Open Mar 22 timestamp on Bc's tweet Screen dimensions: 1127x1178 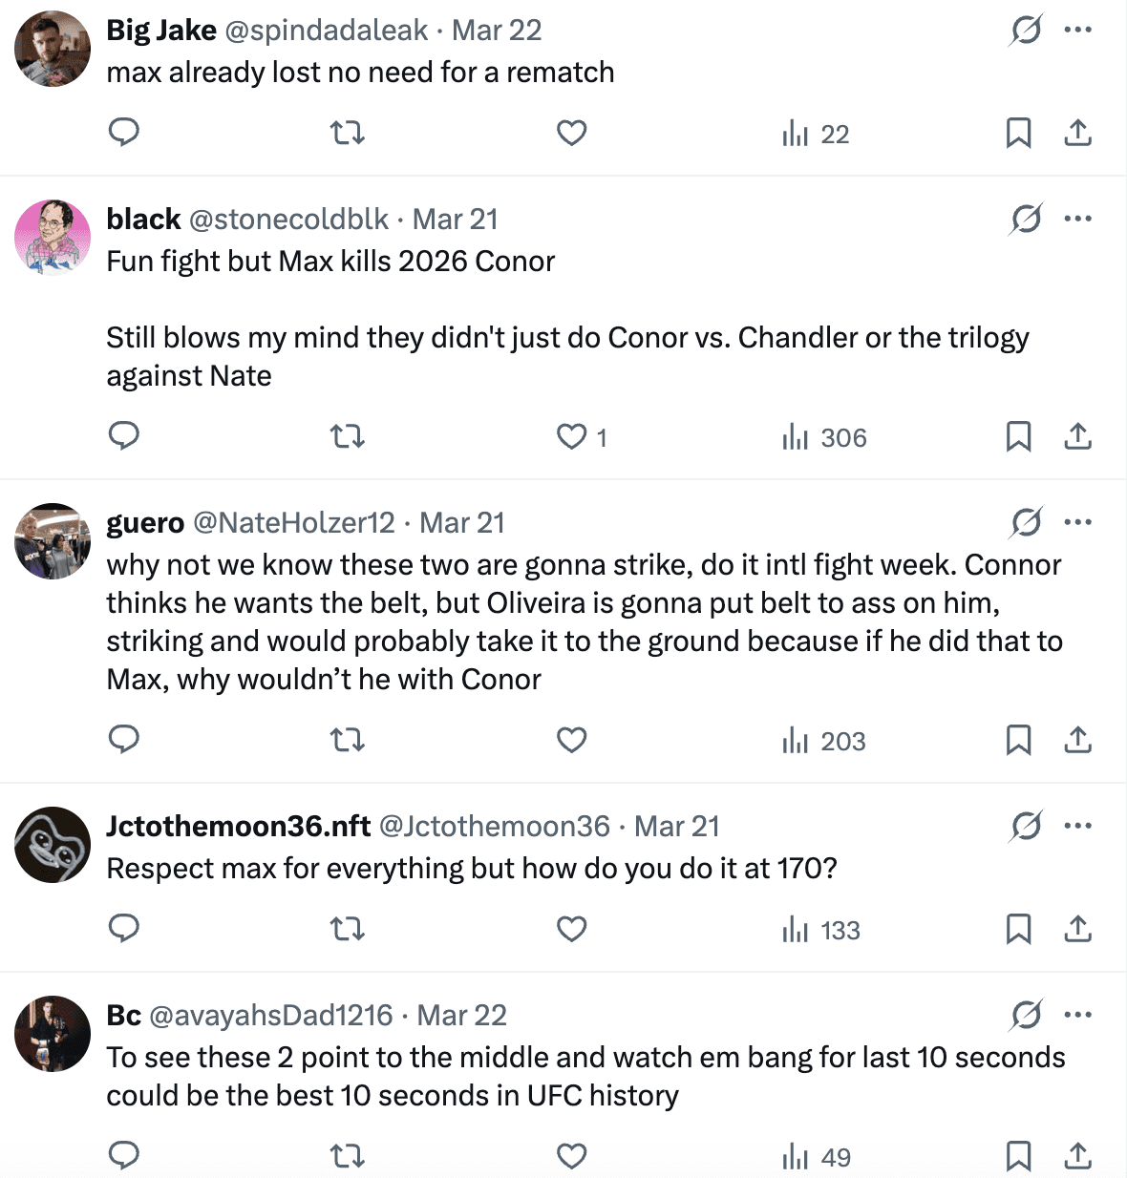point(462,1016)
